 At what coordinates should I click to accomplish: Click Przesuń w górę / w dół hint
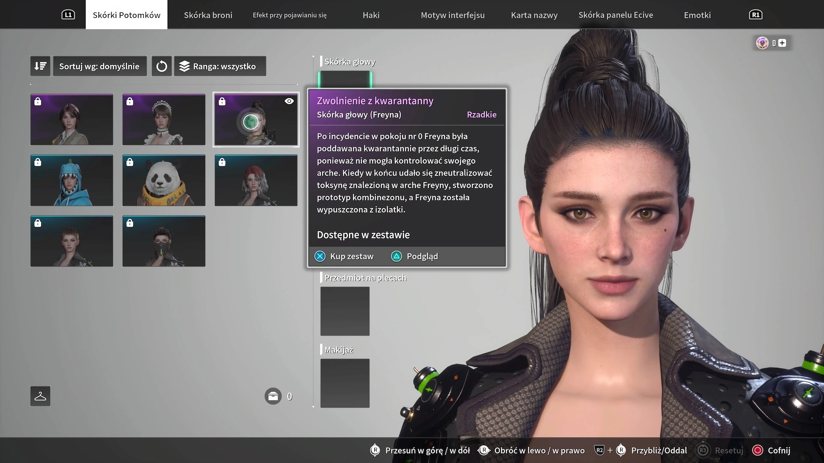point(420,450)
